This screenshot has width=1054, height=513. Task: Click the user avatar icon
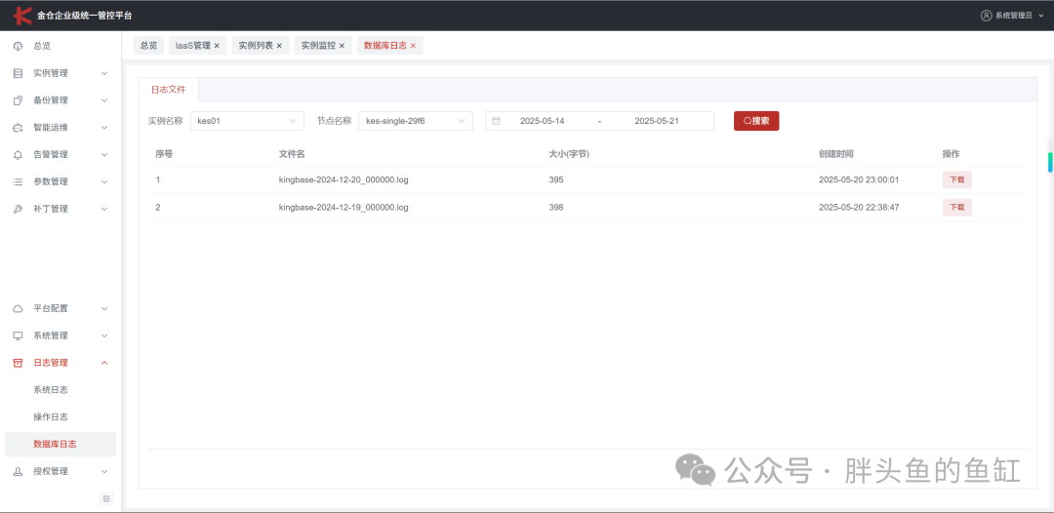pyautogui.click(x=986, y=16)
